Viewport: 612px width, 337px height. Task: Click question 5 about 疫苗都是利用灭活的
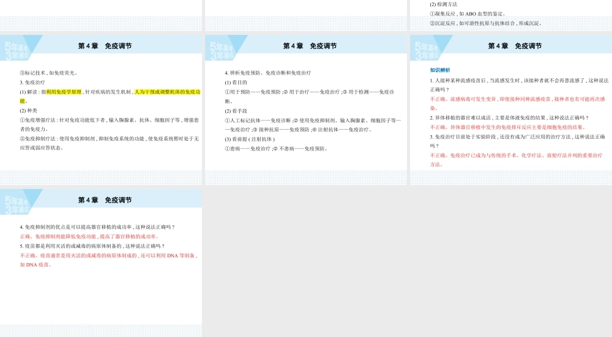pyautogui.click(x=92, y=246)
